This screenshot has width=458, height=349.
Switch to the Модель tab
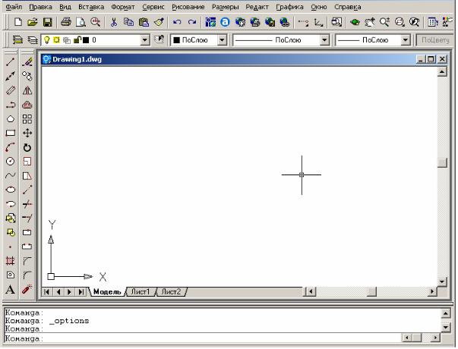pos(107,292)
